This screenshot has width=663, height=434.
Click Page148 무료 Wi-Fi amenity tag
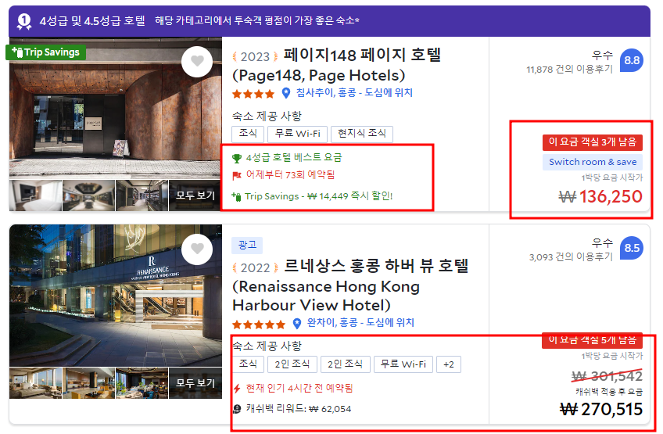point(298,134)
